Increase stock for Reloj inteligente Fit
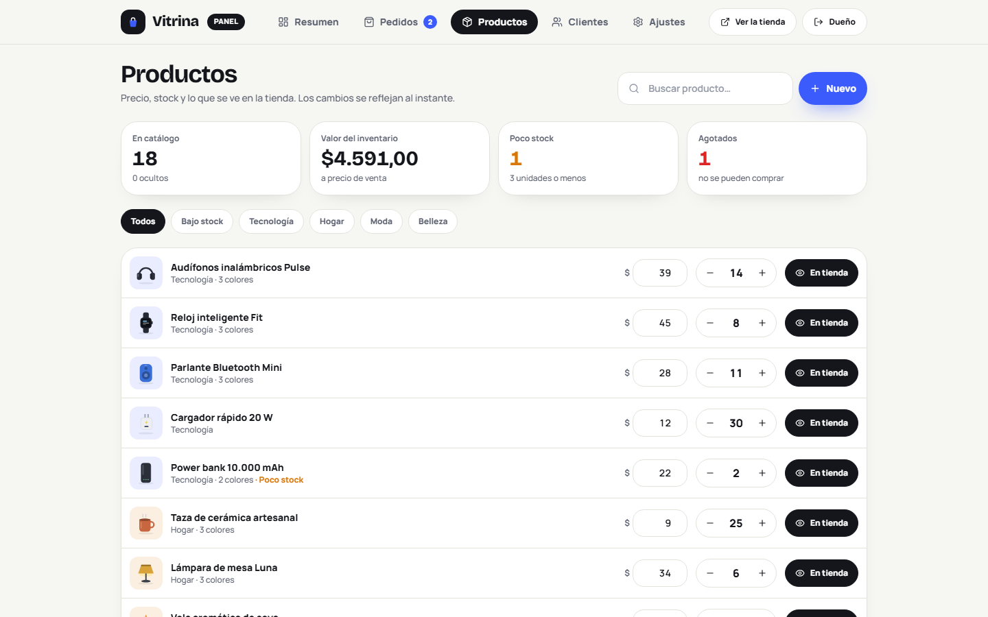 coord(762,323)
